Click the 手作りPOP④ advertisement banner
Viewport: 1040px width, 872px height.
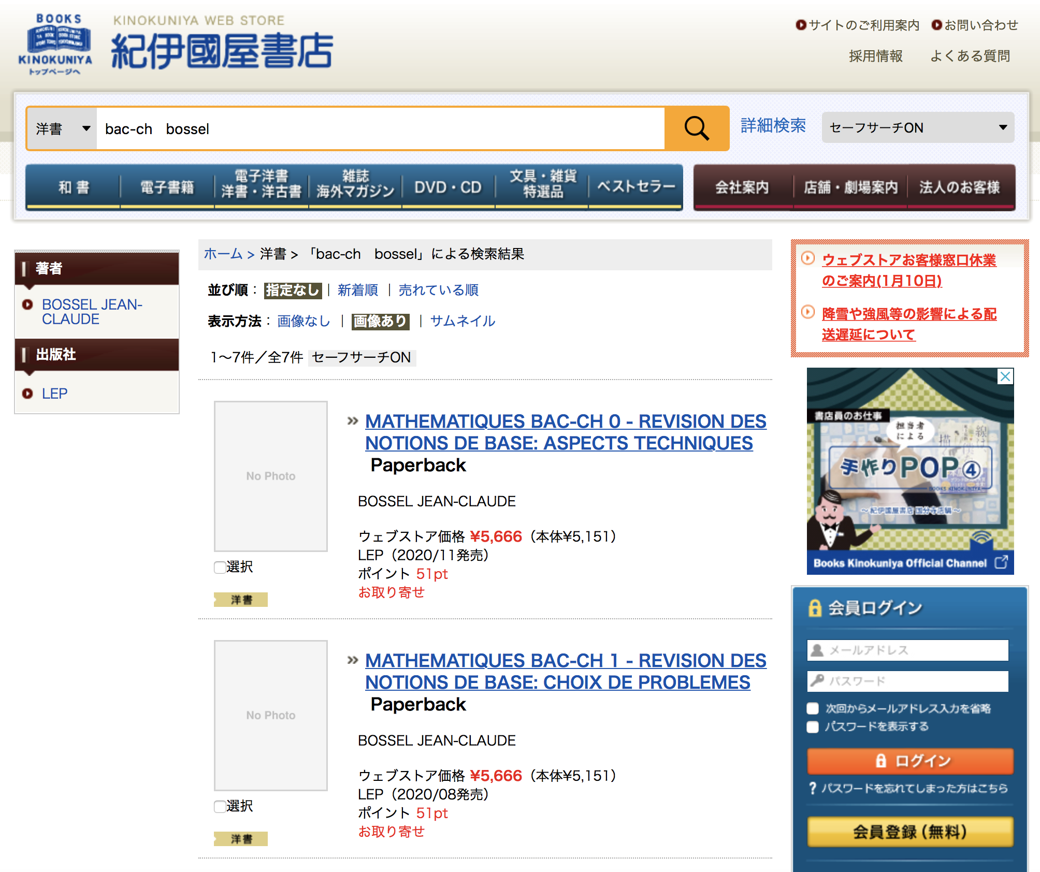pos(910,471)
